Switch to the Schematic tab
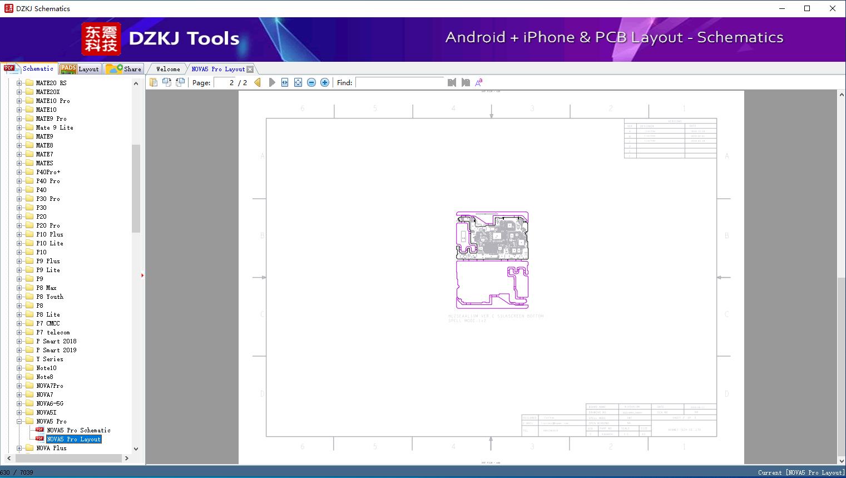The height and width of the screenshot is (478, 846). [29, 68]
